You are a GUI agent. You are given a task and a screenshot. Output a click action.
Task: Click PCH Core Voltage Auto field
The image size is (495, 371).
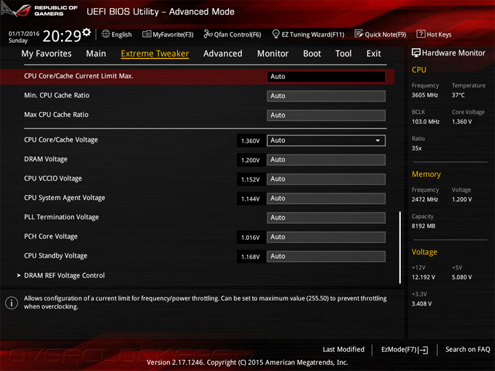click(326, 237)
